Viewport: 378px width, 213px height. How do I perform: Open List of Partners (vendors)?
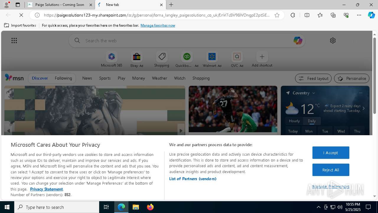(x=193, y=179)
